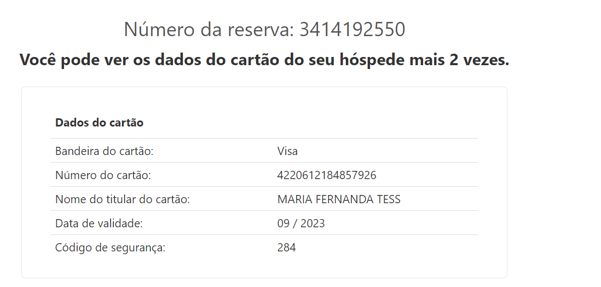Click the reservation number 3414192550
Image resolution: width=601 pixels, height=287 pixels.
point(352,30)
